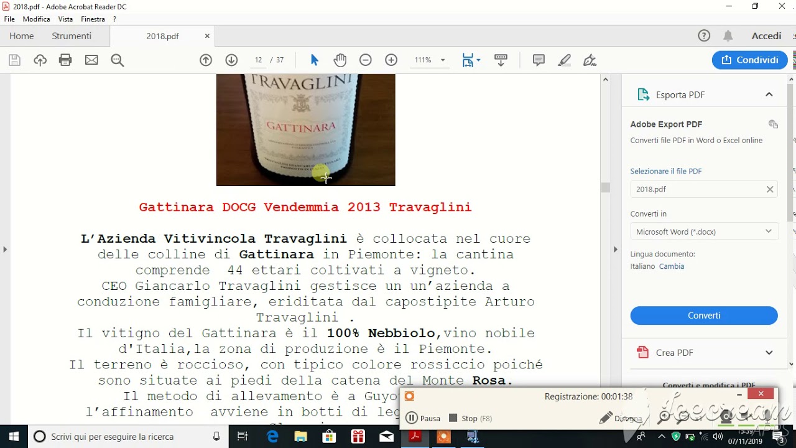Switch to the Strumenti tab

(x=72, y=36)
